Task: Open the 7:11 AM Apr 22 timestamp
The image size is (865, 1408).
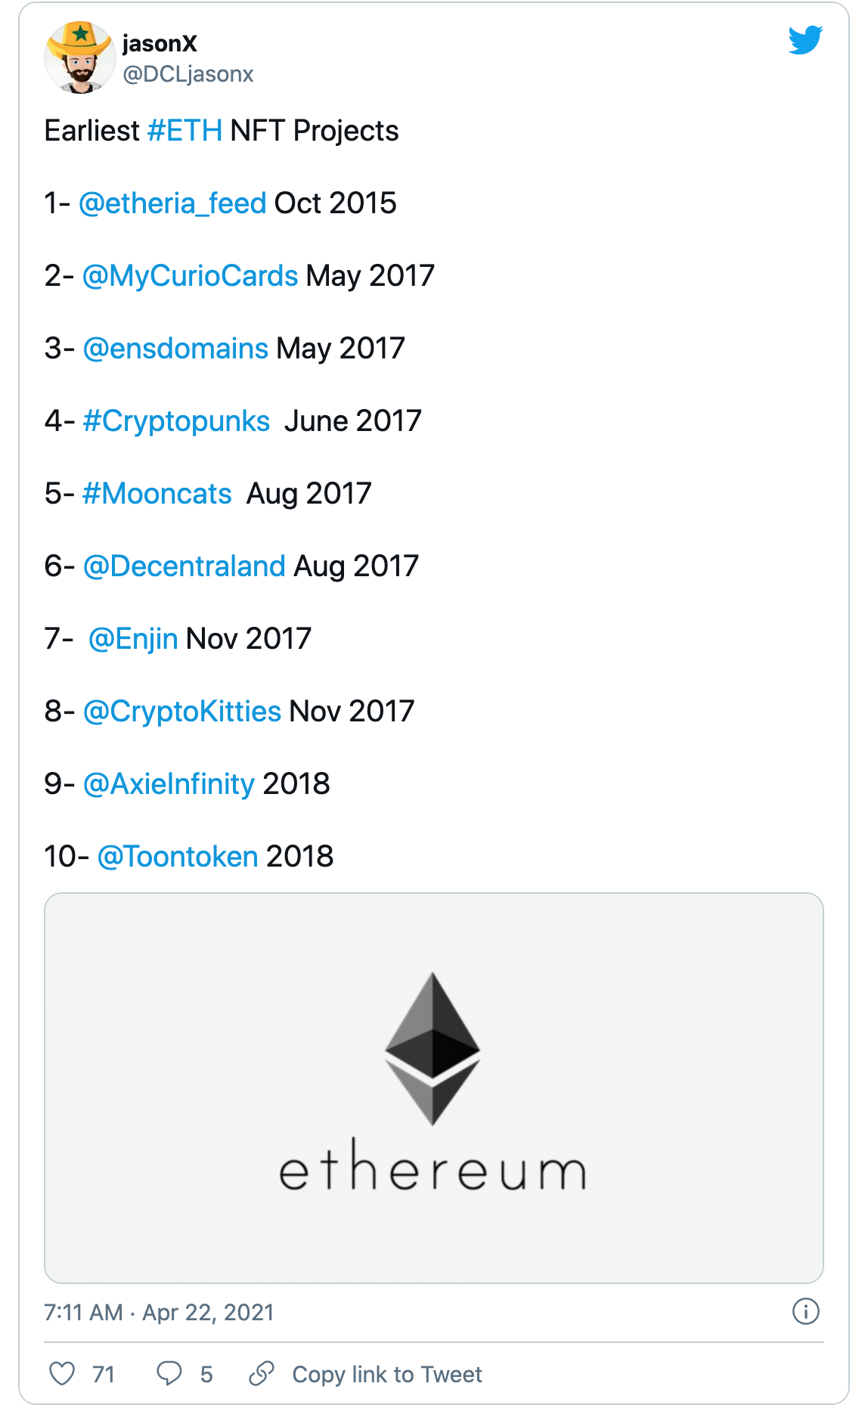Action: click(159, 1312)
